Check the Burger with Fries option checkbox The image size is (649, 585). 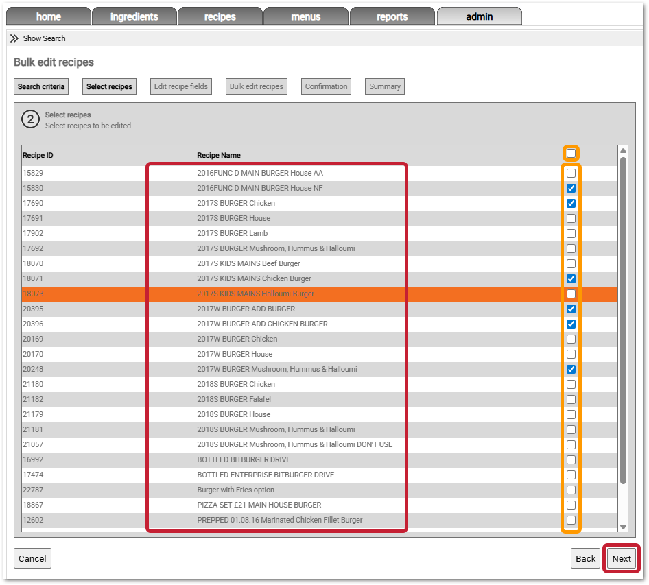point(571,490)
